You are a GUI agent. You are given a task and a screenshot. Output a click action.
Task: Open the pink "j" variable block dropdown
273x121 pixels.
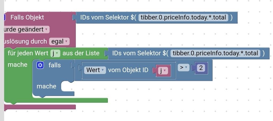click(x=163, y=71)
